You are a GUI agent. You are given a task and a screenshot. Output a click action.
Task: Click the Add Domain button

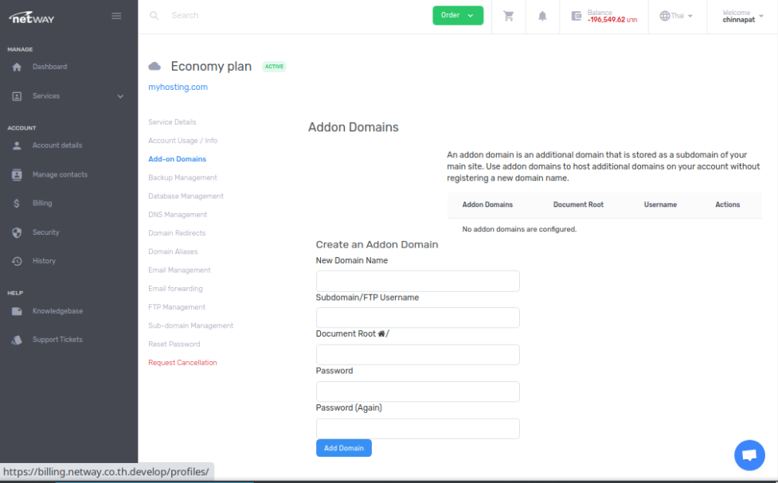(x=343, y=448)
